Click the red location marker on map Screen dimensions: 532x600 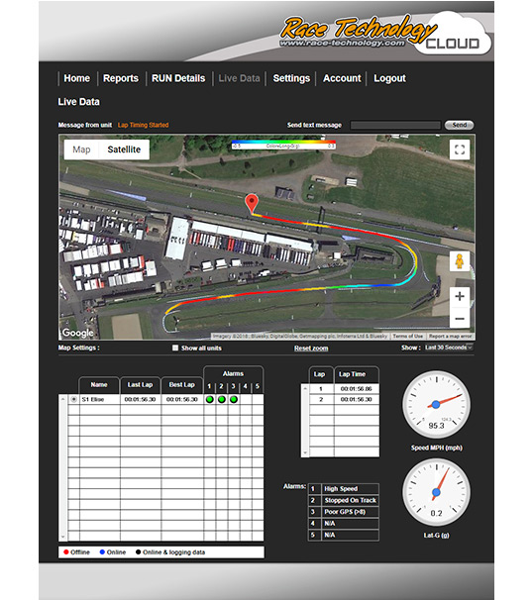[x=252, y=204]
